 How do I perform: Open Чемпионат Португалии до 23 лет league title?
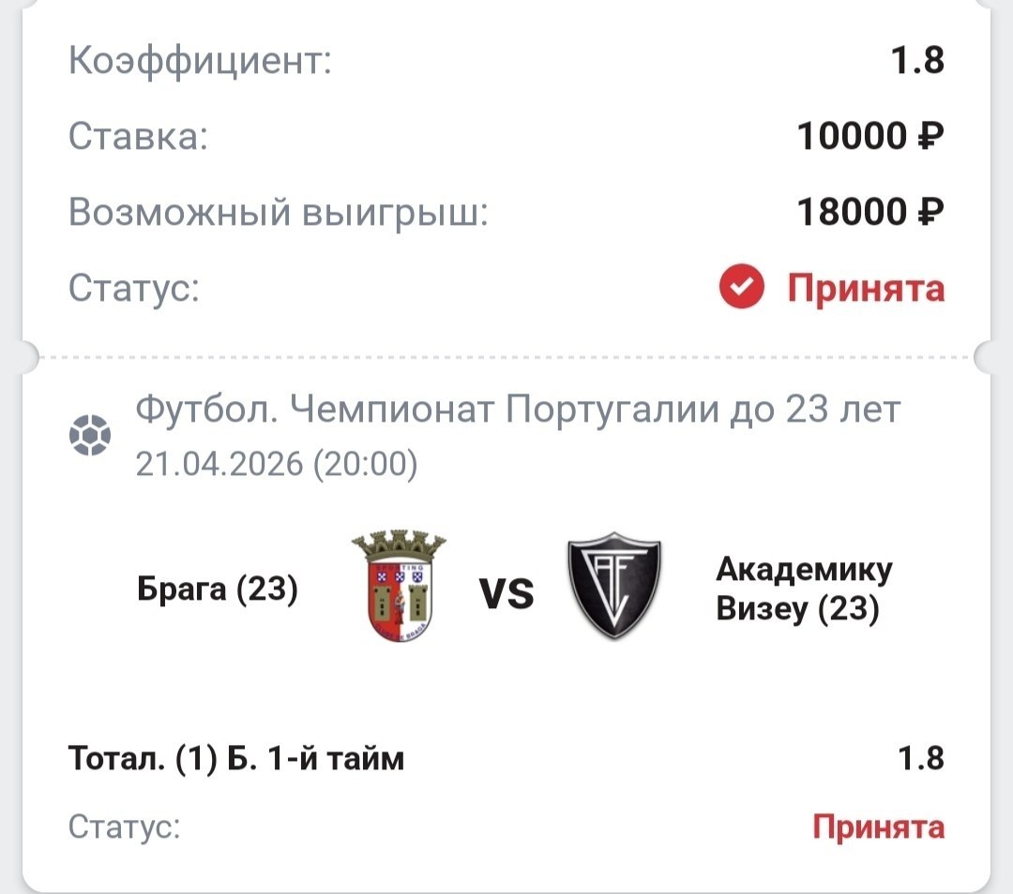point(518,410)
